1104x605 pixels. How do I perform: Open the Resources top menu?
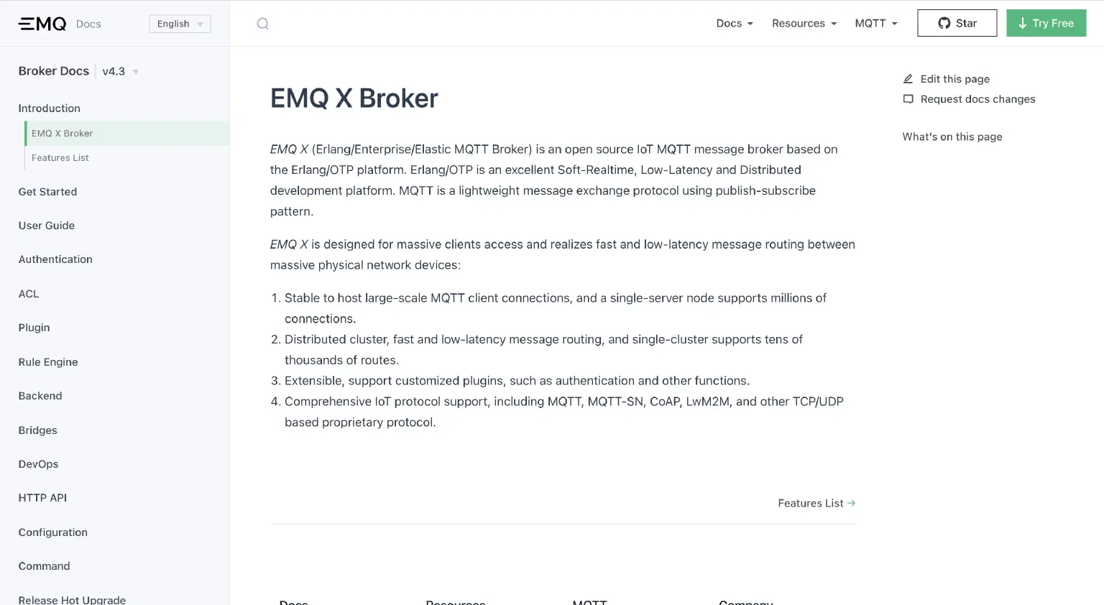pyautogui.click(x=804, y=23)
